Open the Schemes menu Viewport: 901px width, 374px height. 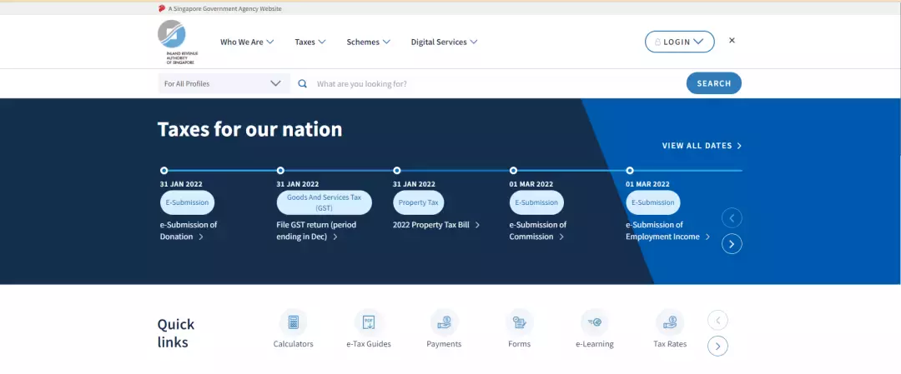coord(368,42)
